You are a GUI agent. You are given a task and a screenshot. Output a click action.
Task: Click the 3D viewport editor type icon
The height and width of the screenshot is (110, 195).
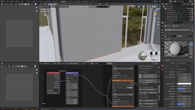point(41,4)
